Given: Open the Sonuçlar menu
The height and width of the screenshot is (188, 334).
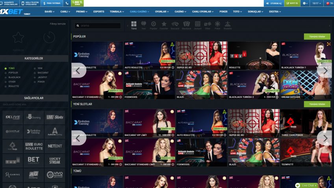Looking at the screenshot, I should [x=255, y=12].
